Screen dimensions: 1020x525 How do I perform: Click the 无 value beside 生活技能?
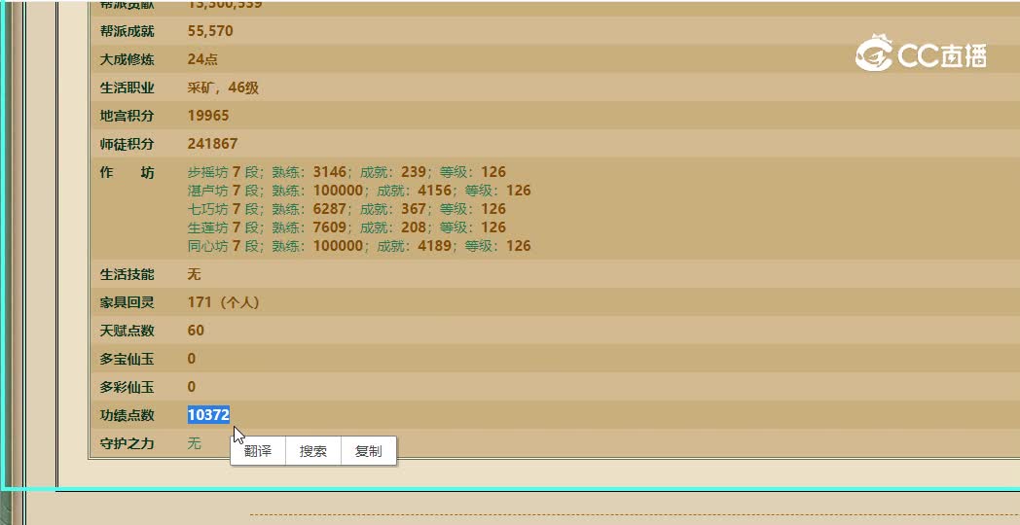click(x=194, y=274)
